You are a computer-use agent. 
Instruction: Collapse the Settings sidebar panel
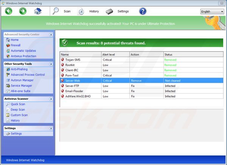pos(51,129)
